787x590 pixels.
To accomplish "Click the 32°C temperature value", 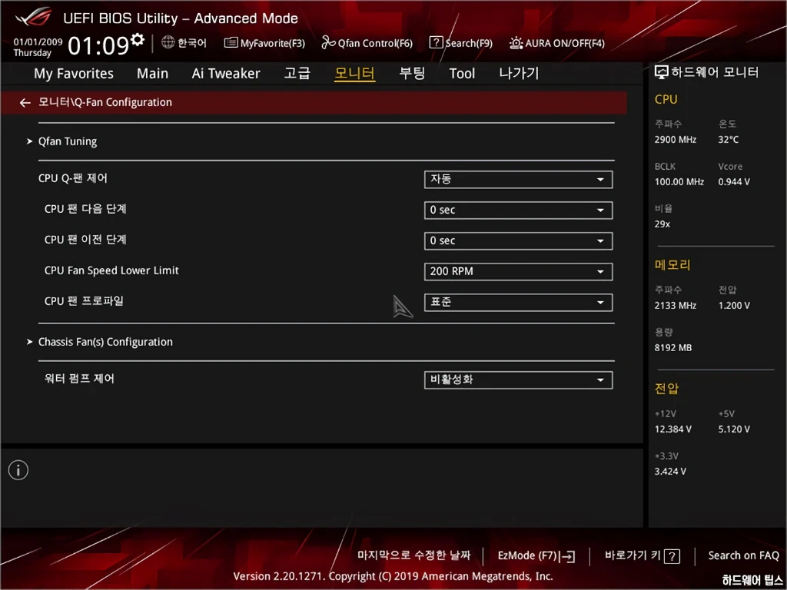I will pos(729,140).
